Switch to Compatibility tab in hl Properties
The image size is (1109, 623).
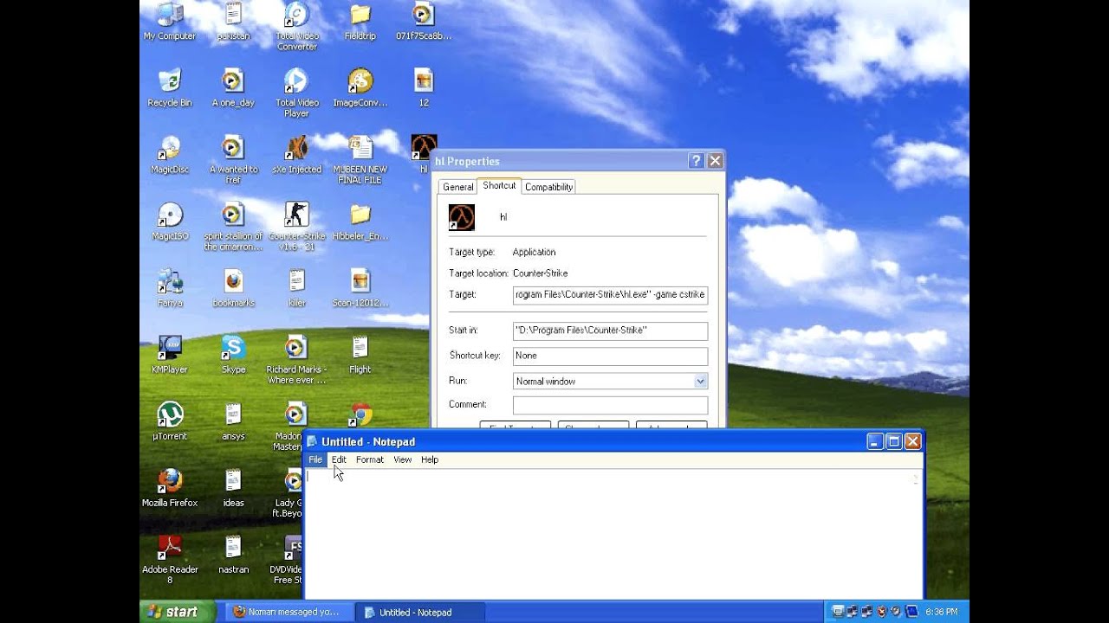[548, 187]
